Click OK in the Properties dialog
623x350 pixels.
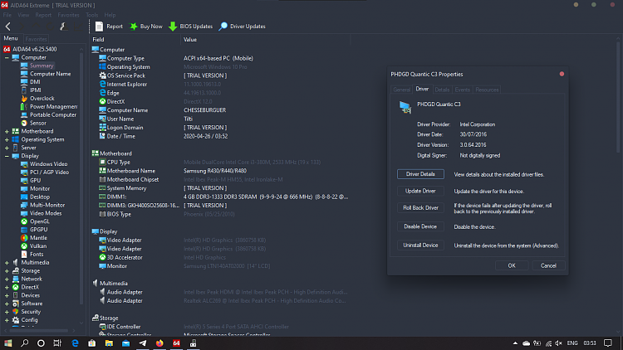click(512, 265)
